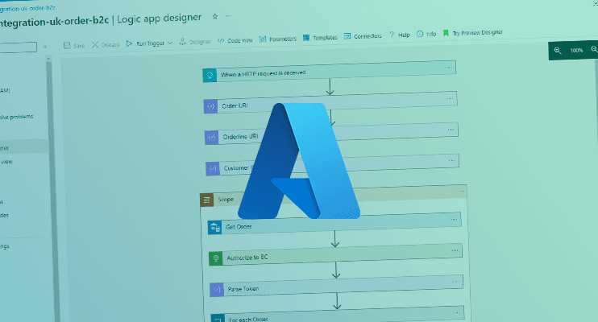Open the Authorize to BC ellipsis menu

coord(455,250)
